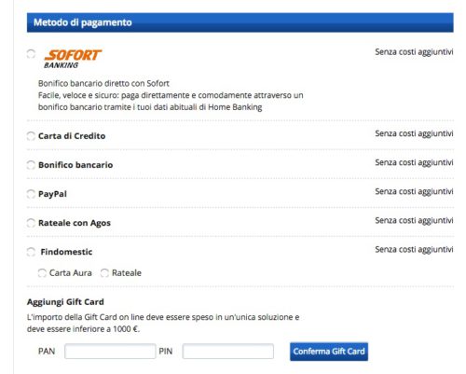Click the Conferma Gift Card button
The height and width of the screenshot is (374, 466).
(329, 352)
